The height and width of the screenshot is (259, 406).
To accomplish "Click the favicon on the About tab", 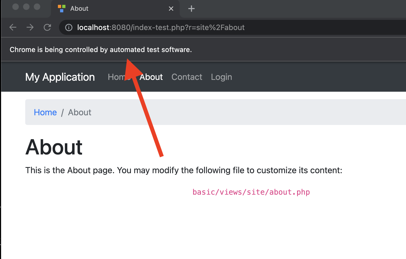I will pyautogui.click(x=62, y=9).
